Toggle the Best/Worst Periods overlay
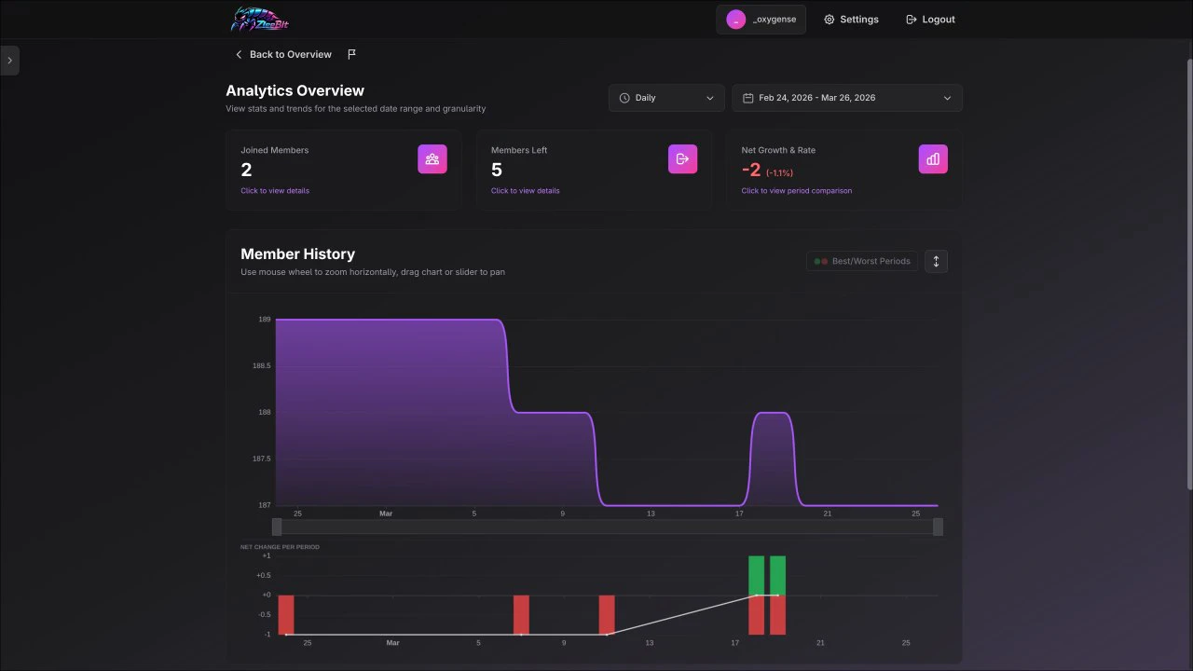 tap(862, 261)
